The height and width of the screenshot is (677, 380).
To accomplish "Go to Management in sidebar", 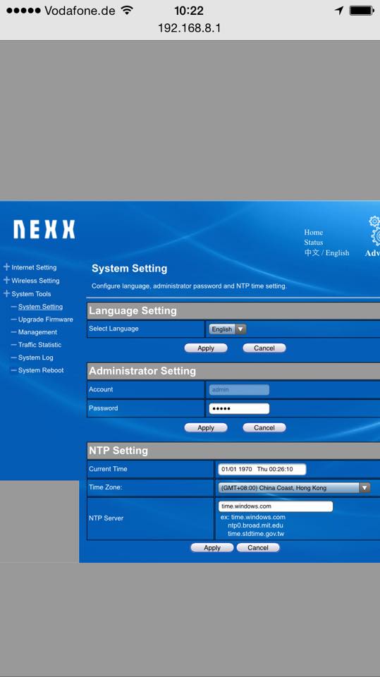I will pyautogui.click(x=37, y=332).
